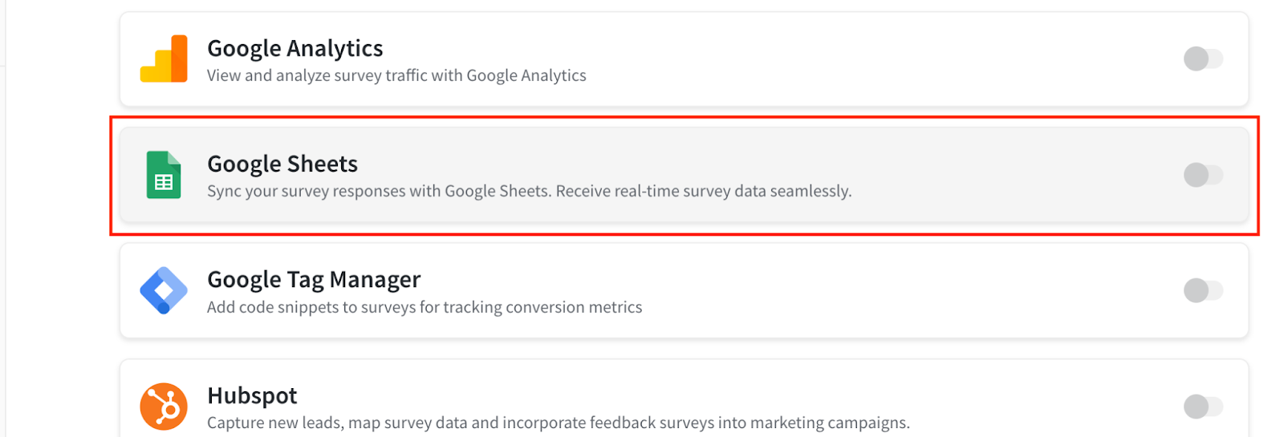Image resolution: width=1284 pixels, height=437 pixels.
Task: Click the green Google Sheets icon
Action: (164, 175)
